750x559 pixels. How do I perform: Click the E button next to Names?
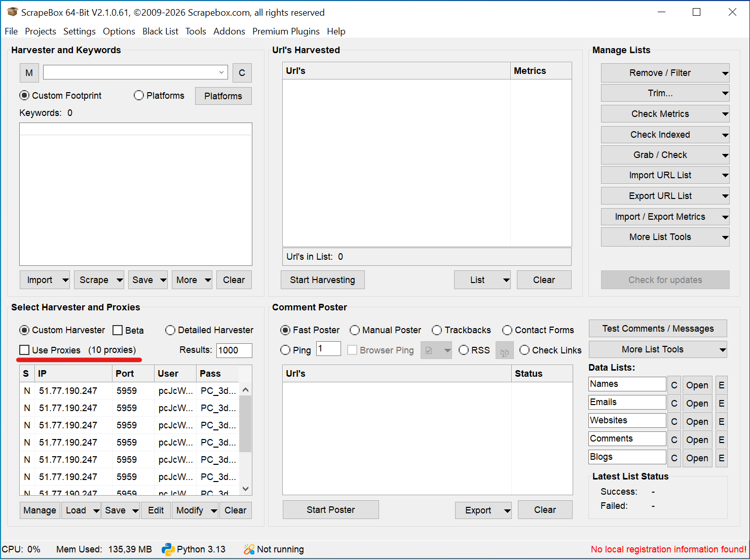coord(721,385)
